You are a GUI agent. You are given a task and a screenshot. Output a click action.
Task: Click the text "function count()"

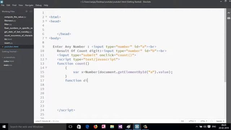click(x=73, y=64)
